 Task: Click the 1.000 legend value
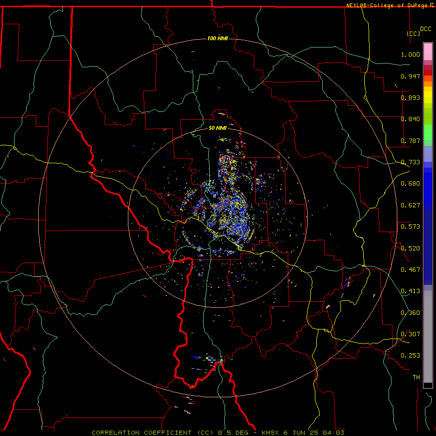coord(410,54)
